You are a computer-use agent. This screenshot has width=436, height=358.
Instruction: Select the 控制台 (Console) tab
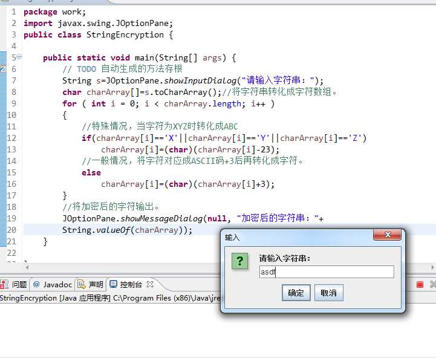click(x=131, y=285)
